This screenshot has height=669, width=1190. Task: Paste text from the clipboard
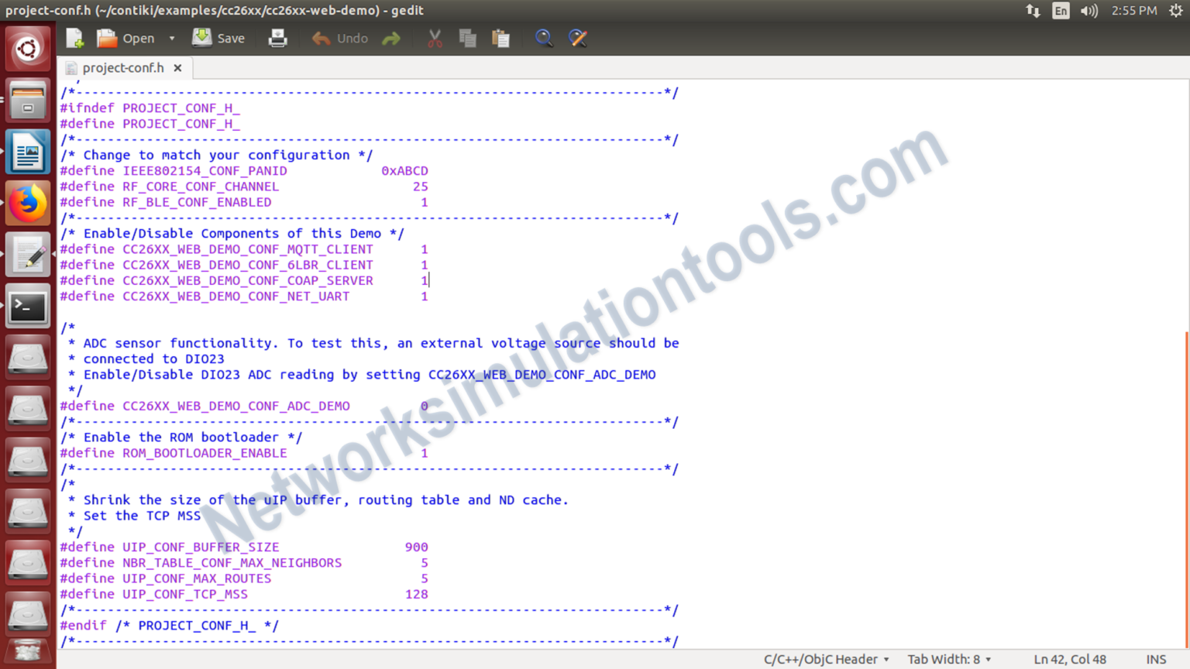pos(500,38)
